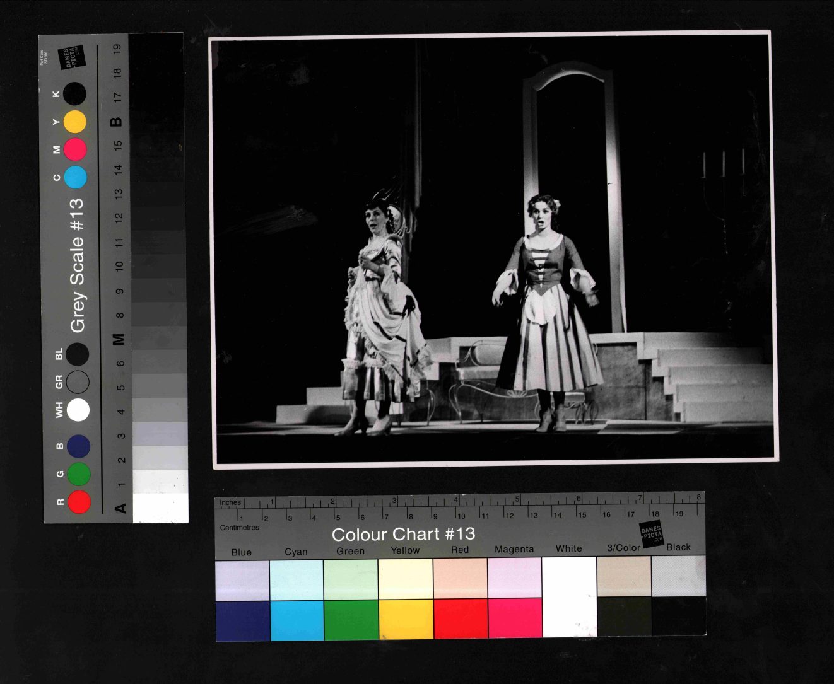Select the white step A patch on grey scale

click(x=160, y=507)
